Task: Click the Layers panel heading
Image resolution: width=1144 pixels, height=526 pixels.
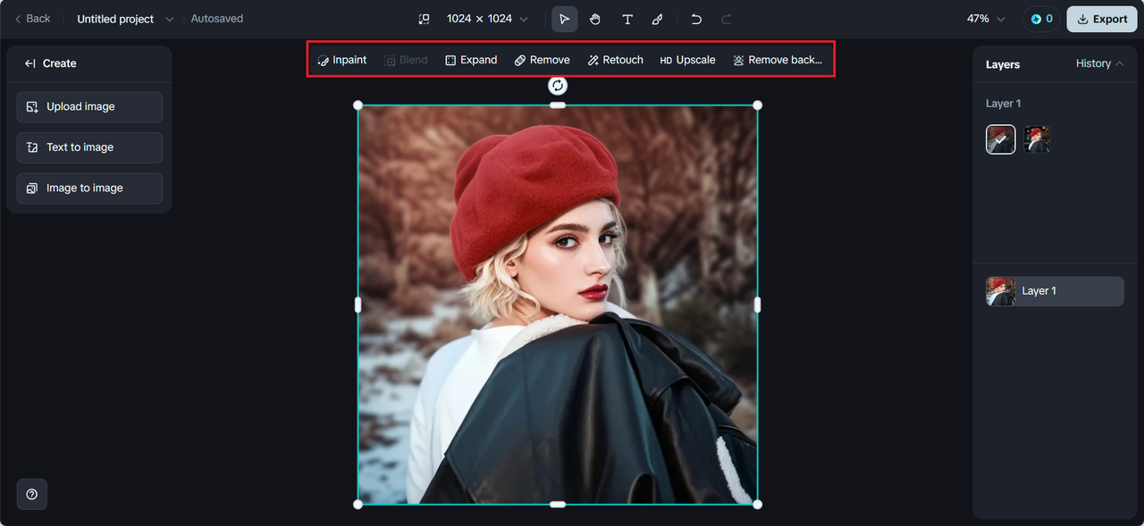Action: 1003,64
